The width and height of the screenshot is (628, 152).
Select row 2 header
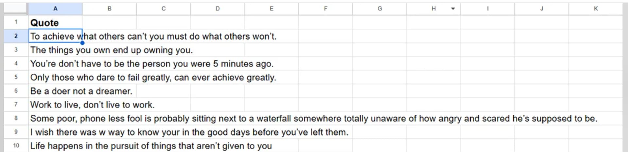16,36
